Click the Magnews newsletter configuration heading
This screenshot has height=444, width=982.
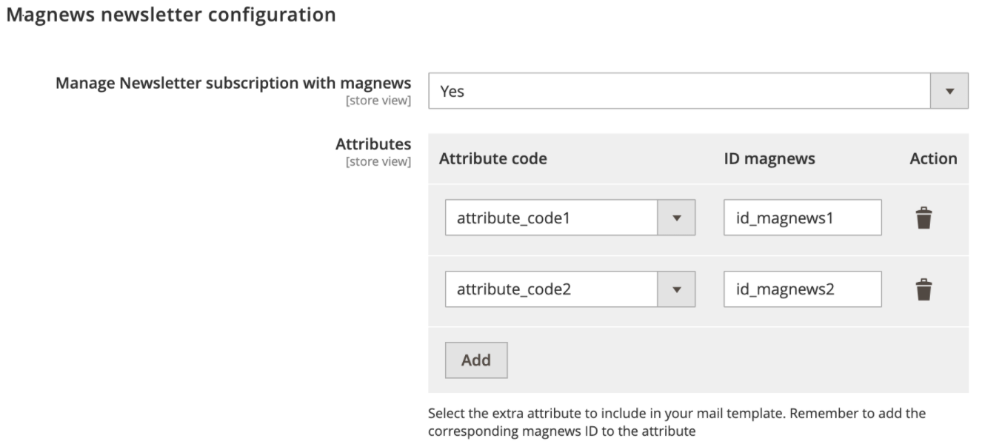tap(171, 15)
